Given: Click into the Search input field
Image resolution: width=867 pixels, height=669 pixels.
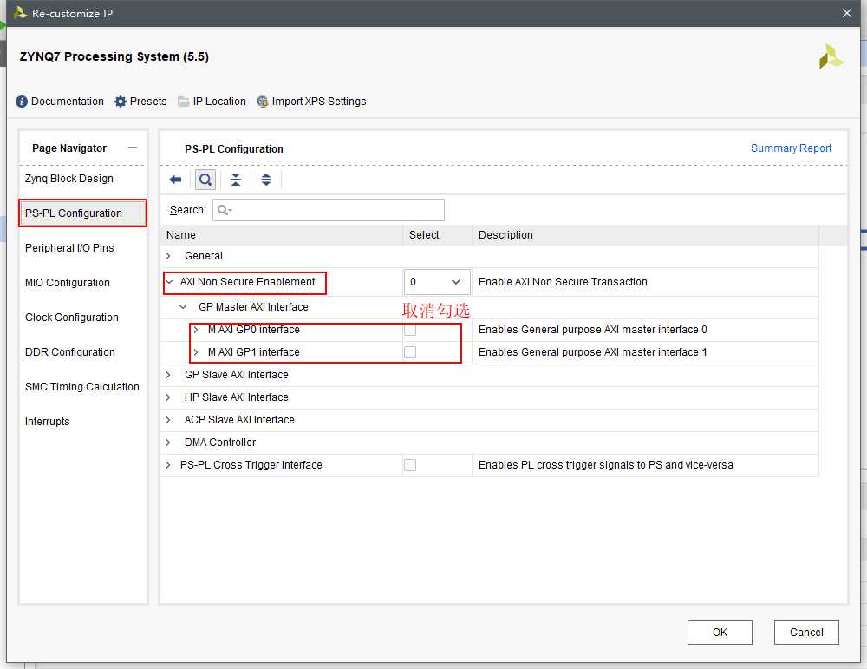Looking at the screenshot, I should coord(329,210).
